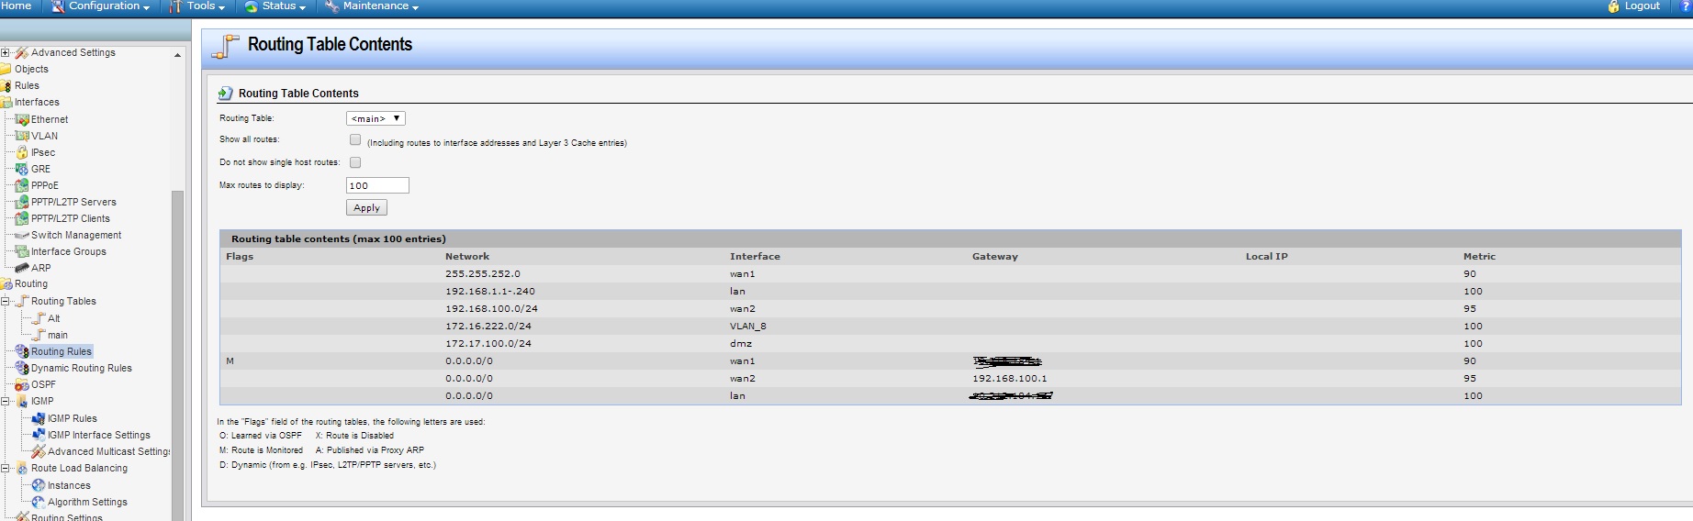Click the sidebar scroll up arrow
The image size is (1693, 521).
[x=177, y=54]
